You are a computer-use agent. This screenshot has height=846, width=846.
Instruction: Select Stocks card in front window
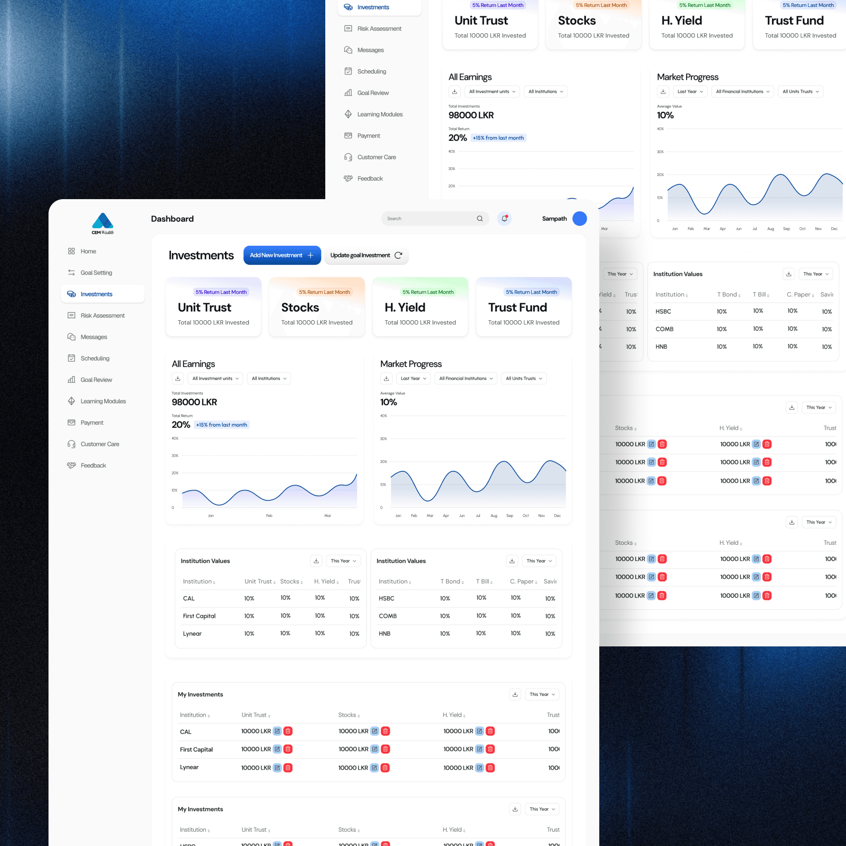point(317,307)
